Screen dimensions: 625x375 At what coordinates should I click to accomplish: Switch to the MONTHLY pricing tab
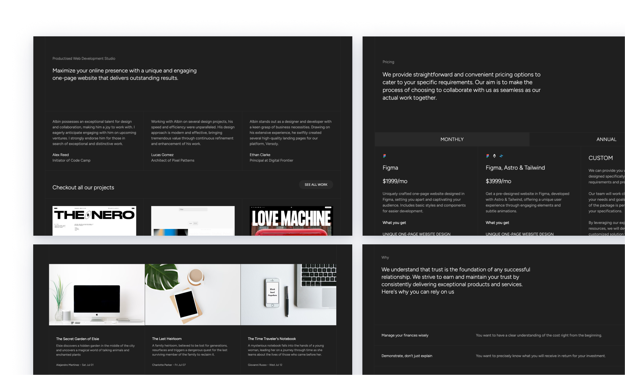click(x=452, y=139)
